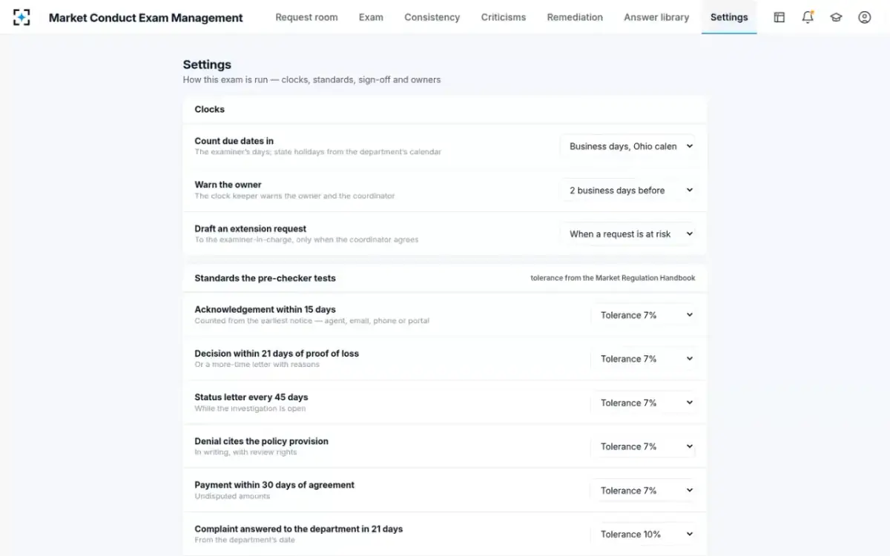Click the "How this exam is run" subtitle
Viewport: 890px width, 556px height.
(311, 80)
